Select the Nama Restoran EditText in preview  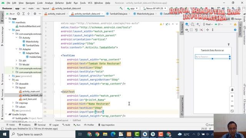(212, 56)
